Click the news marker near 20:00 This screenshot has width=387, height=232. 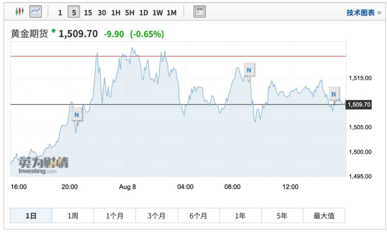(77, 114)
